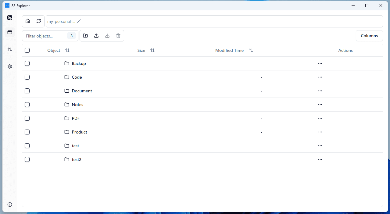Viewport: 390px width, 214px height.
Task: Open the Settings panel
Action: coord(9,66)
